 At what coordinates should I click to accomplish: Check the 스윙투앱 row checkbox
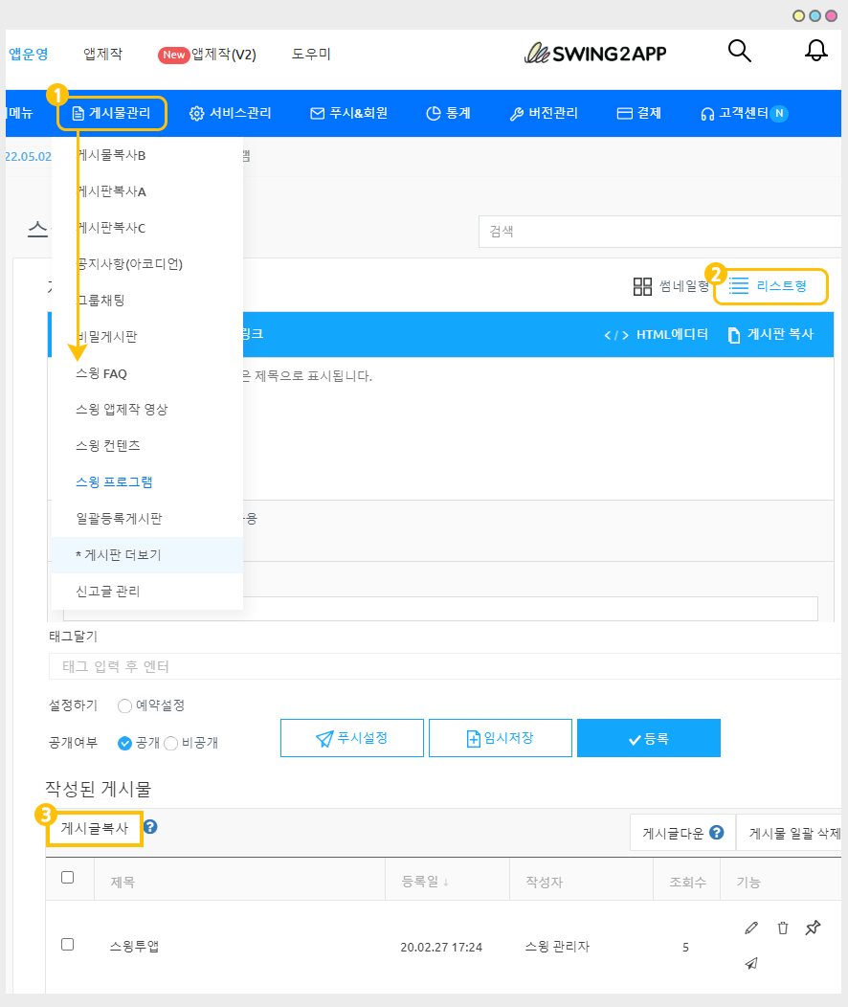click(67, 945)
